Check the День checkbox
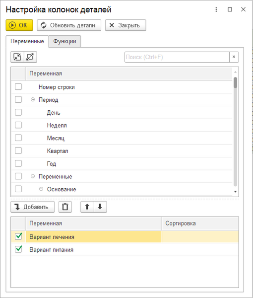 click(x=18, y=112)
